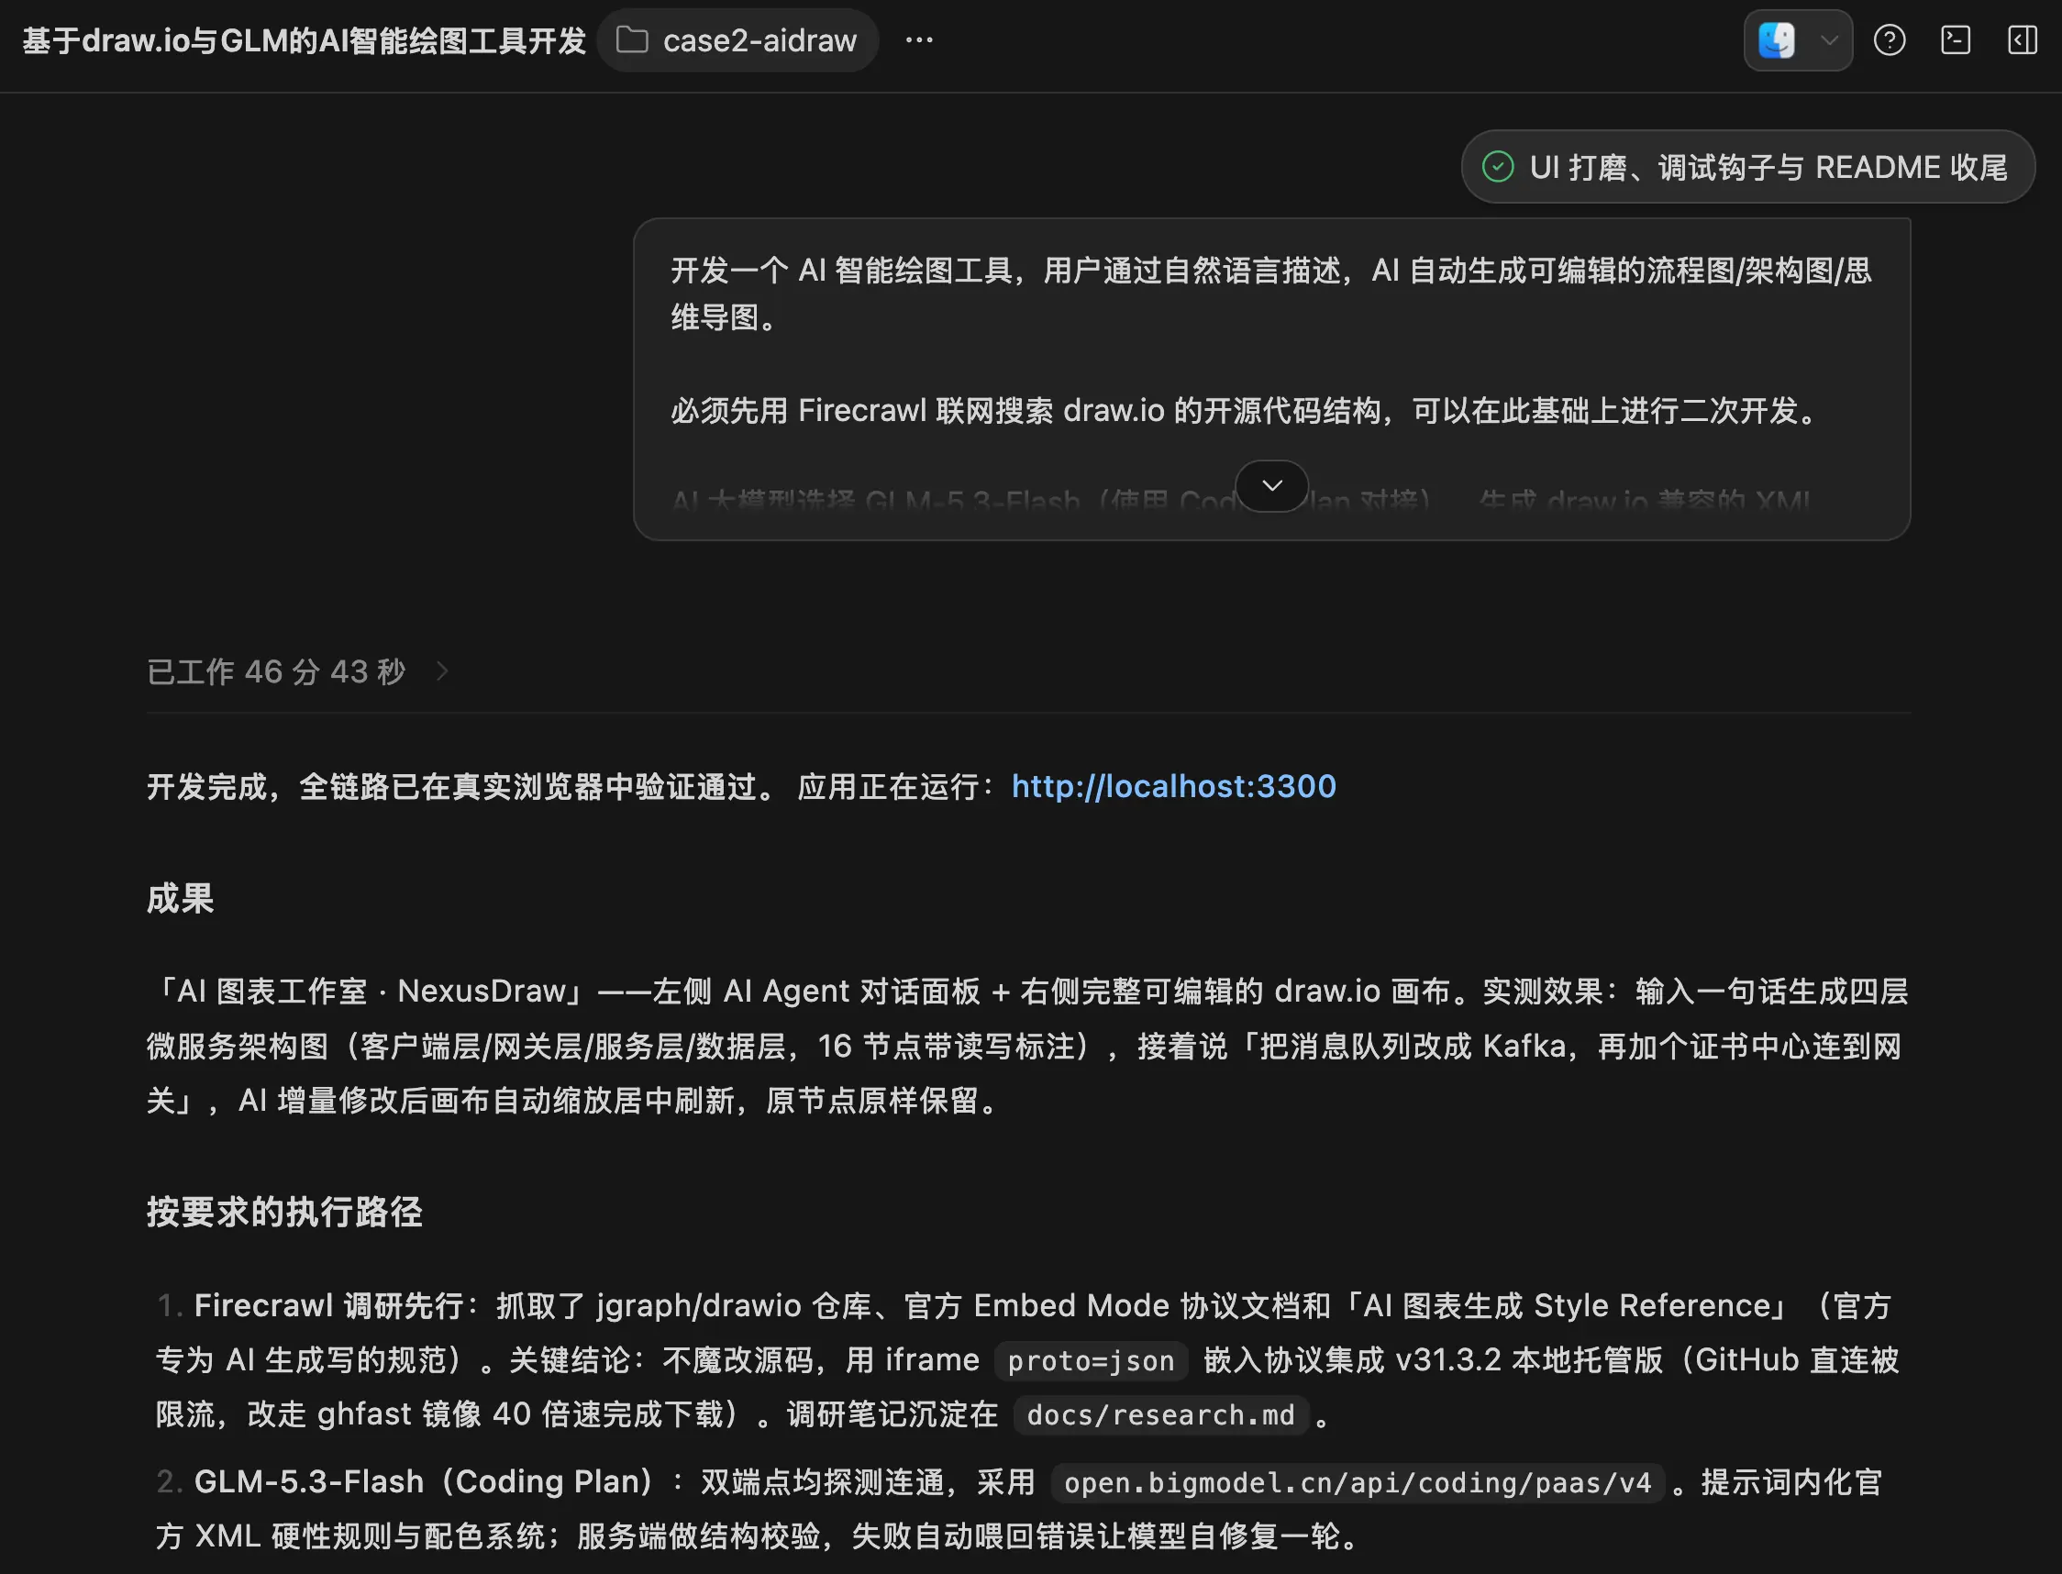The image size is (2062, 1574).
Task: Click the 开发完成 summary sentence
Action: point(464,786)
